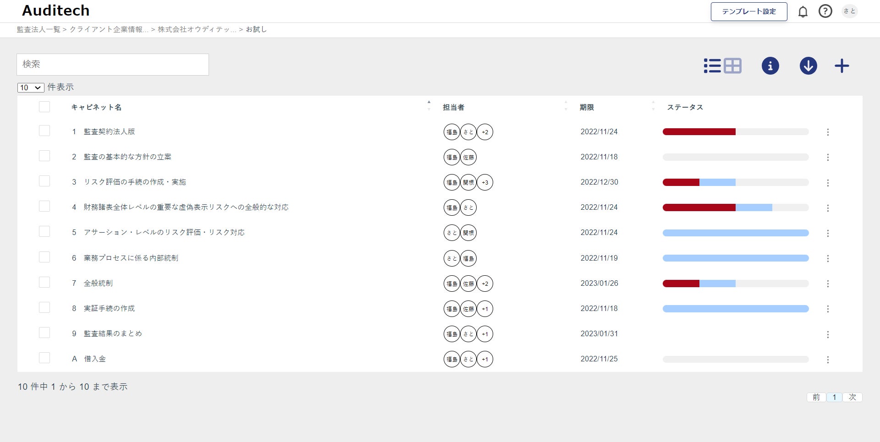
Task: Open the information icon
Action: pos(770,66)
